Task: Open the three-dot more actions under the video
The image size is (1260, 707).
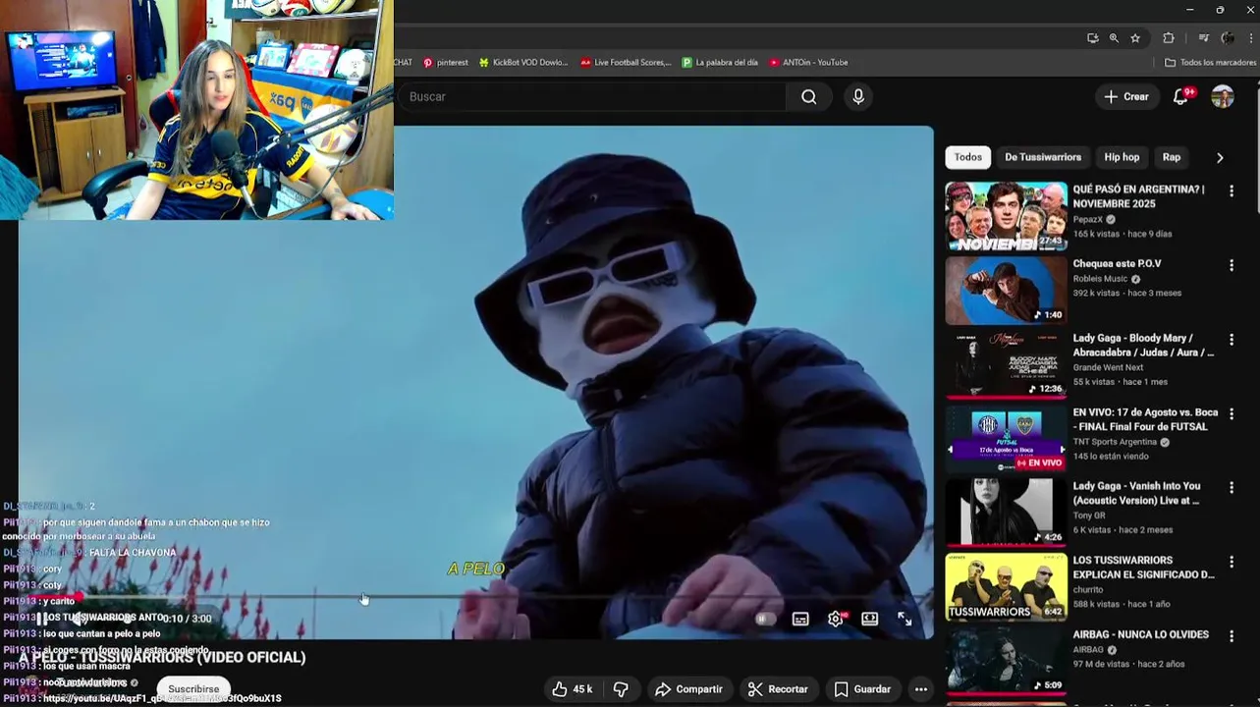Action: [921, 689]
